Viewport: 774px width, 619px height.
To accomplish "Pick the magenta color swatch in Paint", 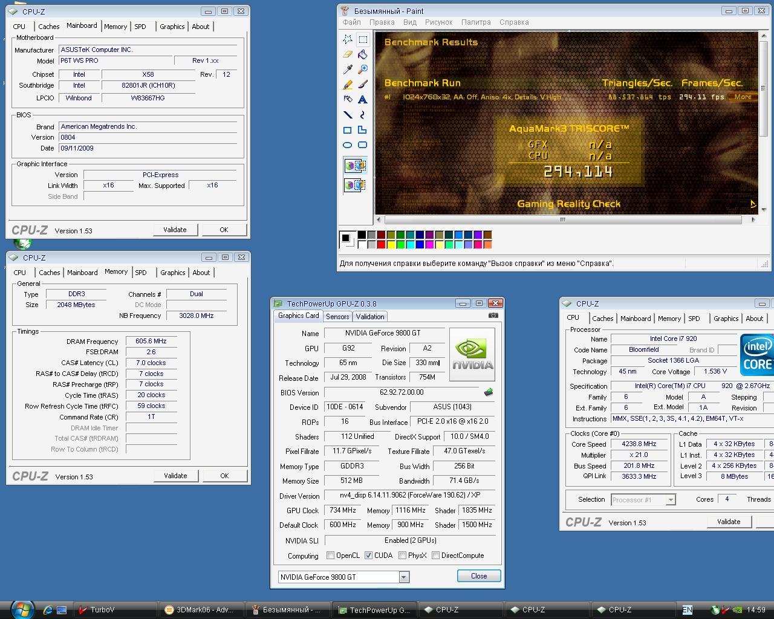I will click(429, 245).
